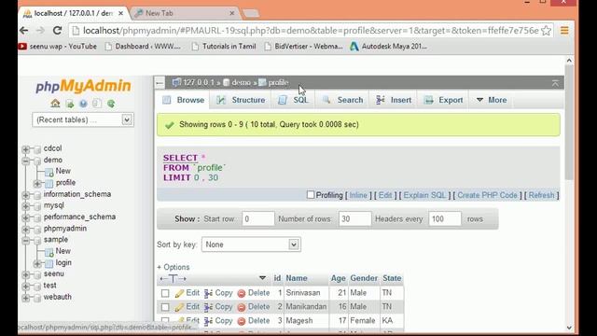This screenshot has width=597, height=336.
Task: Open the documentation icon in sidebar
Action: (97, 104)
